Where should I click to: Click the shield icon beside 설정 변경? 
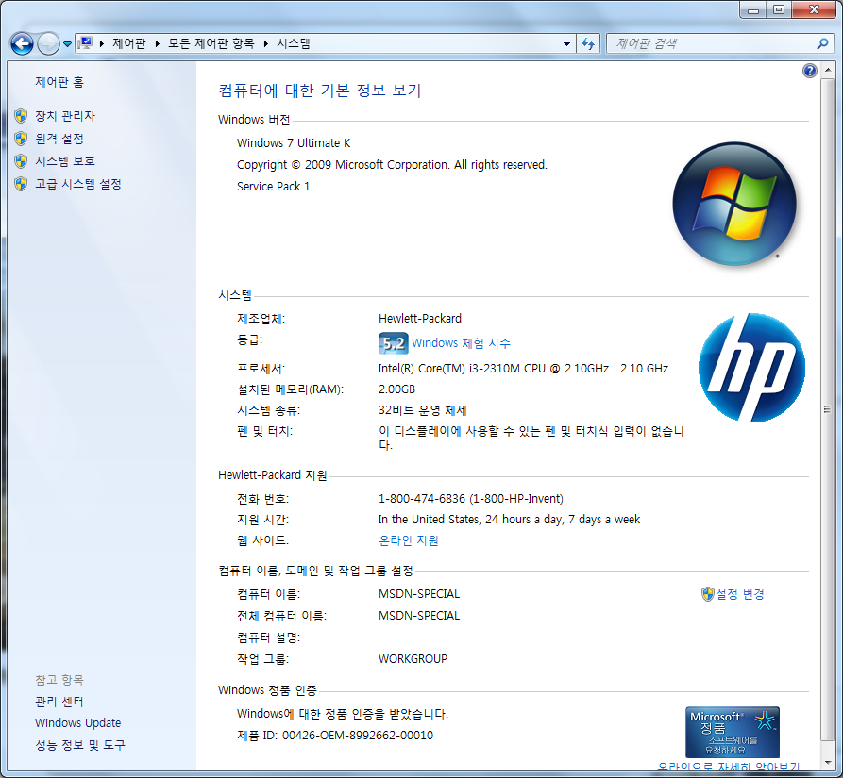coord(708,594)
